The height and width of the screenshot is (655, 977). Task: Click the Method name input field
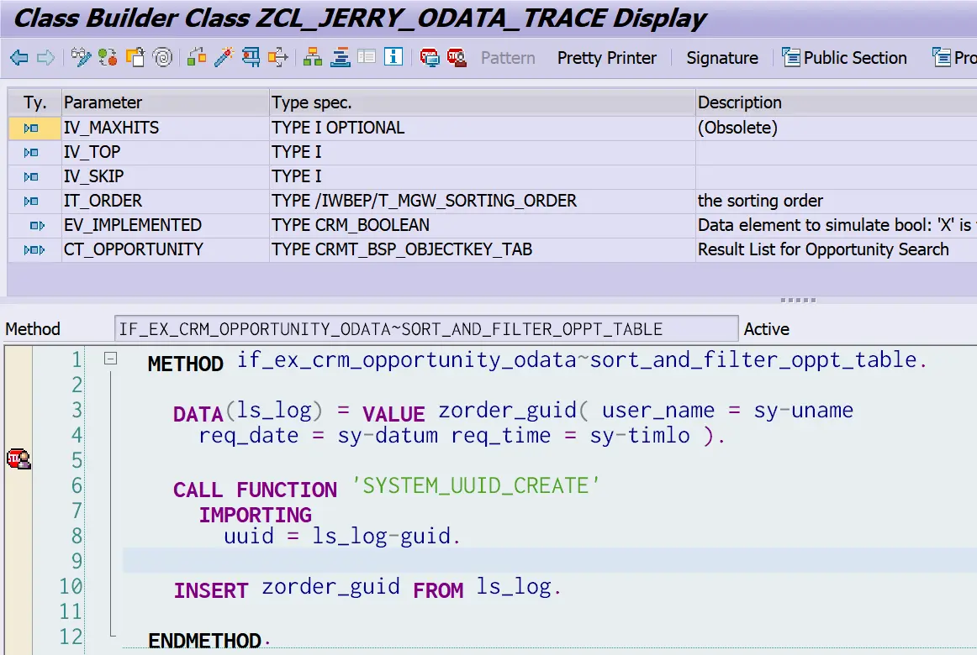[x=426, y=328]
